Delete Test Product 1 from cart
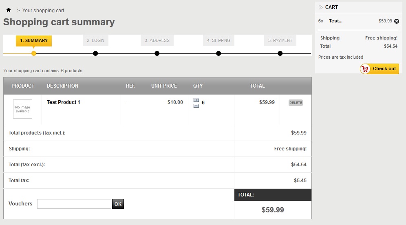 (296, 103)
